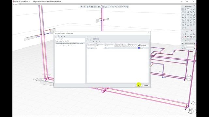Click the Штриховка сечения column header
The width and height of the screenshot is (209, 117).
[x=133, y=44]
